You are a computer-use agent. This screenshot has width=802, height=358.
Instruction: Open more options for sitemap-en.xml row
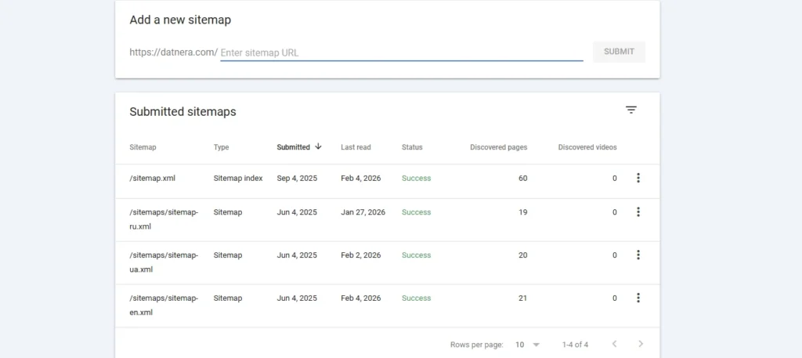pyautogui.click(x=638, y=298)
